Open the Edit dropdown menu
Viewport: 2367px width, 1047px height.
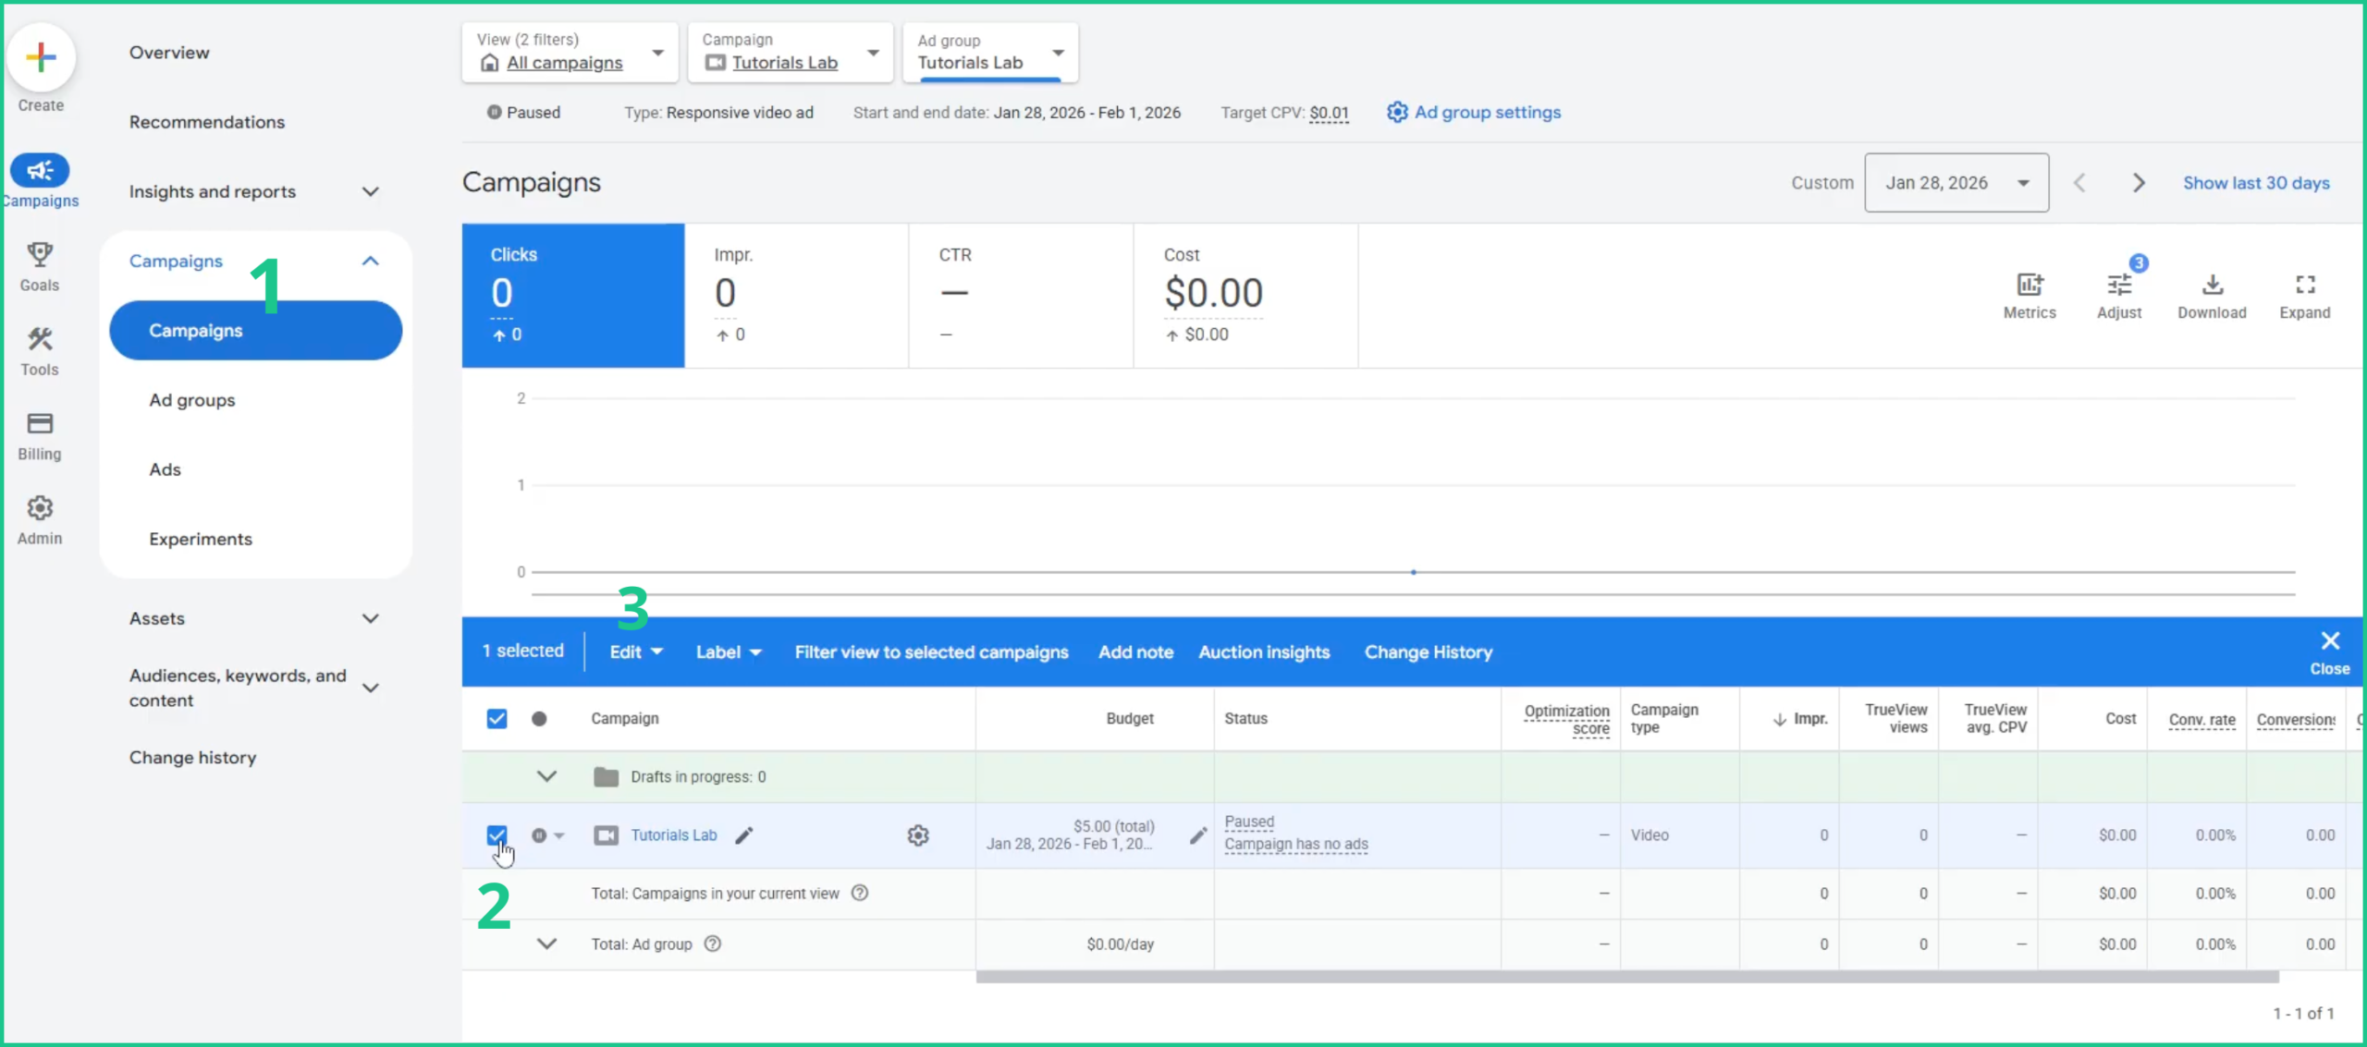coord(636,651)
